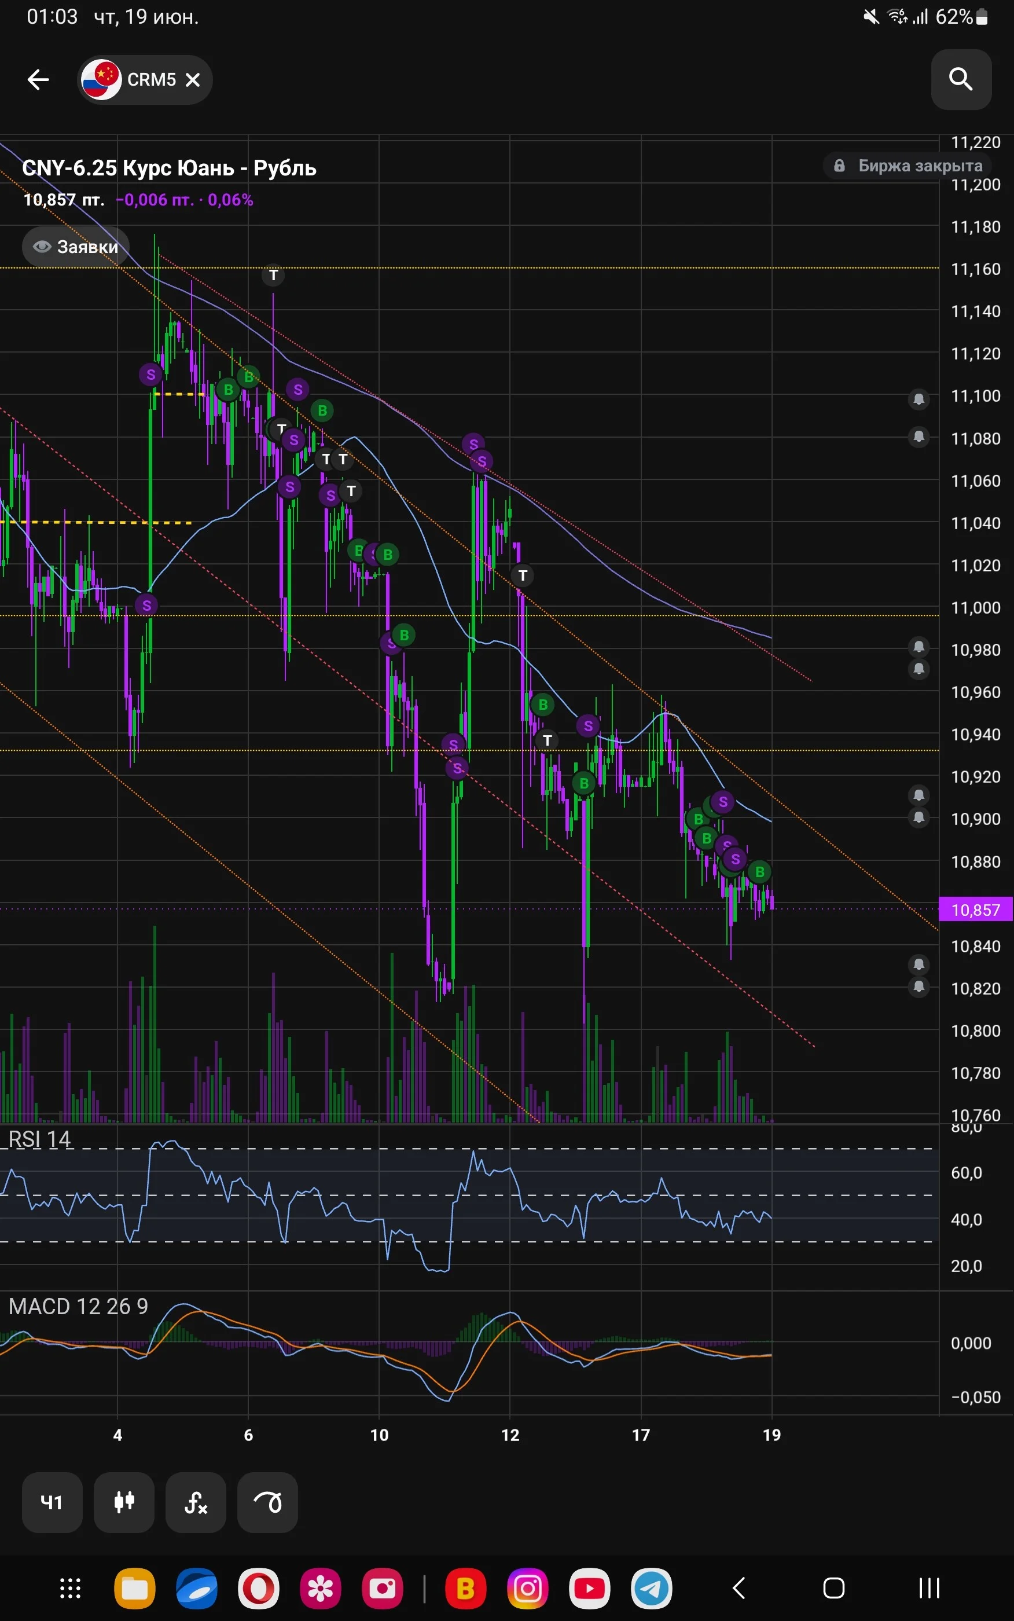The width and height of the screenshot is (1014, 1621).
Task: Select the MACD 12 26 9 label
Action: [78, 1306]
